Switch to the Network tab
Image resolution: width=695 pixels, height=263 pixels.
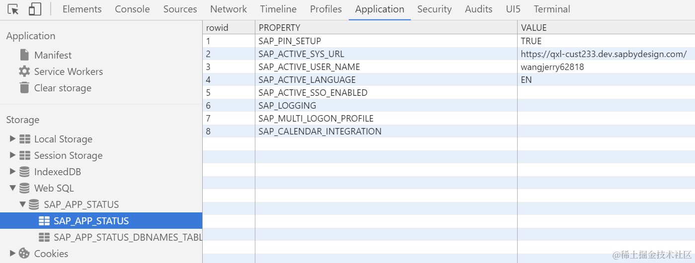point(229,9)
